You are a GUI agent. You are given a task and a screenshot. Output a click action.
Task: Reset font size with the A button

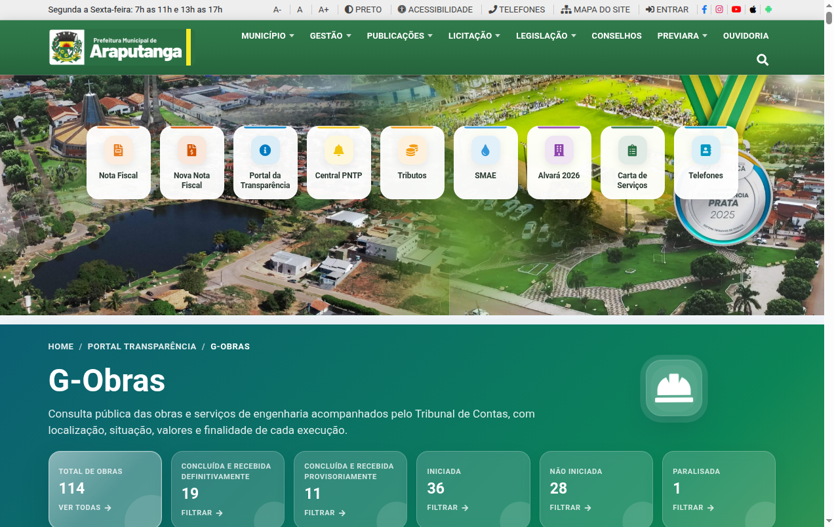click(x=300, y=10)
